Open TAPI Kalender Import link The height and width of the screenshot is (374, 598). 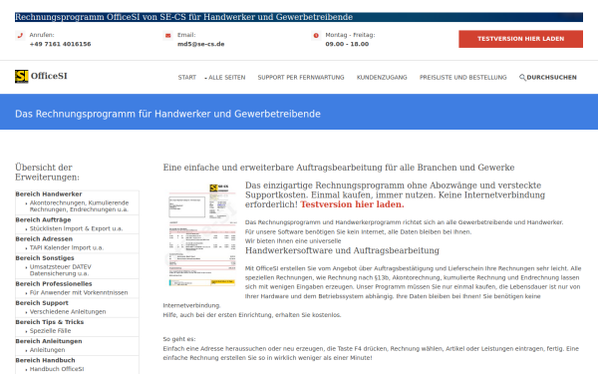pos(67,247)
